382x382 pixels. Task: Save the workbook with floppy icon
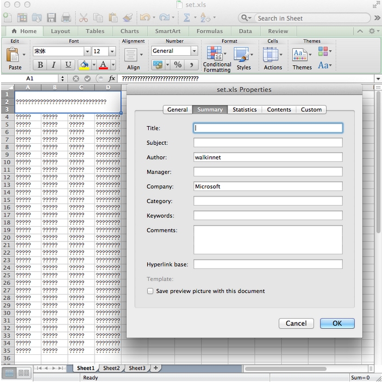52,18
